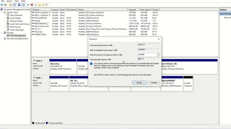Image resolution: width=231 pixels, height=129 pixels.
Task: Click the Shrink button in the dialog
Action: tap(139, 83)
